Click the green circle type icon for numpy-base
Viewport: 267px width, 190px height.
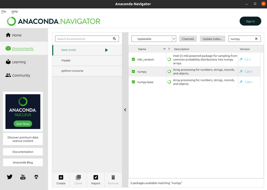[x=169, y=82]
